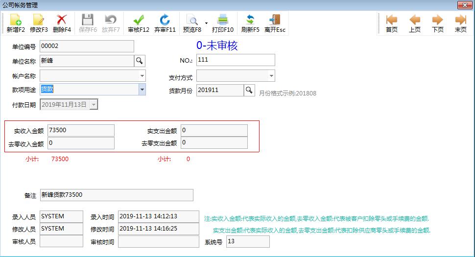Click the 备注 field with 新峰货款73500
The height and width of the screenshot is (257, 475).
pyautogui.click(x=117, y=195)
